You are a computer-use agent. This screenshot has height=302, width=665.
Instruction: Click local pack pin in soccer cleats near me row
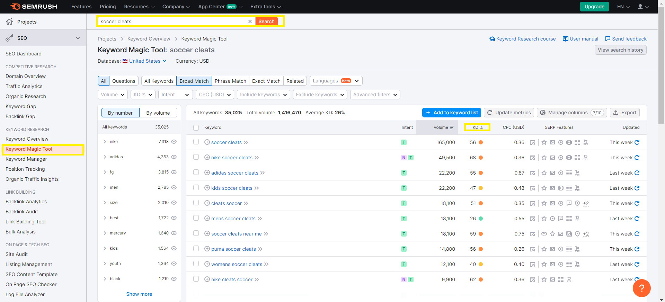point(577,234)
